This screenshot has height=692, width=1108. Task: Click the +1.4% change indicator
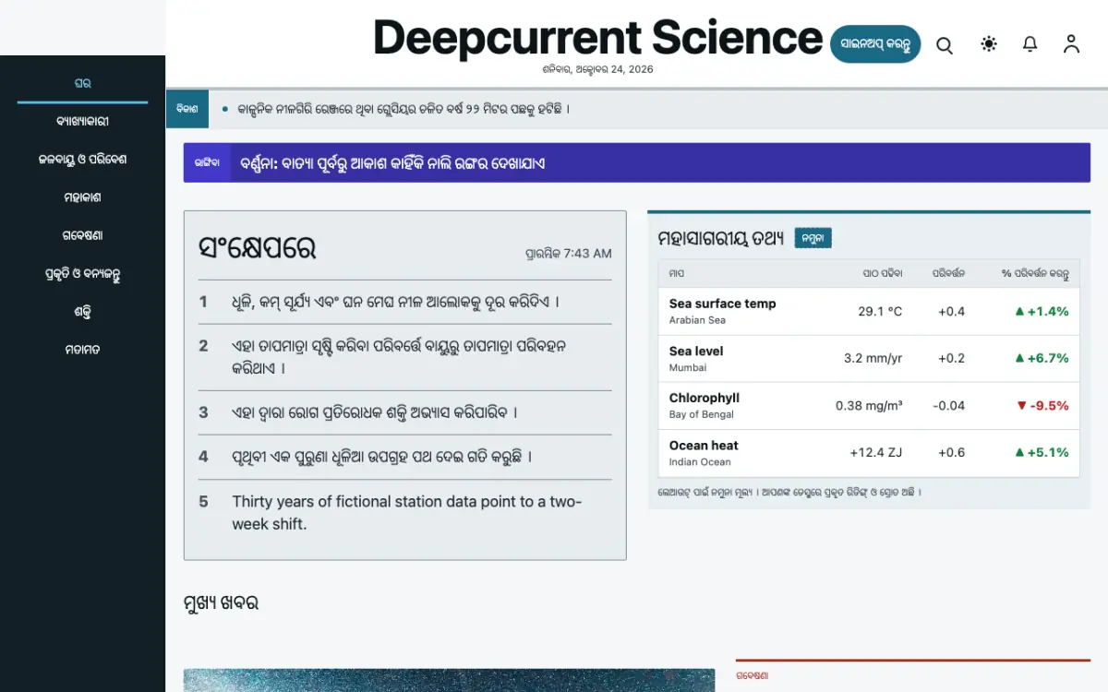(x=1042, y=311)
